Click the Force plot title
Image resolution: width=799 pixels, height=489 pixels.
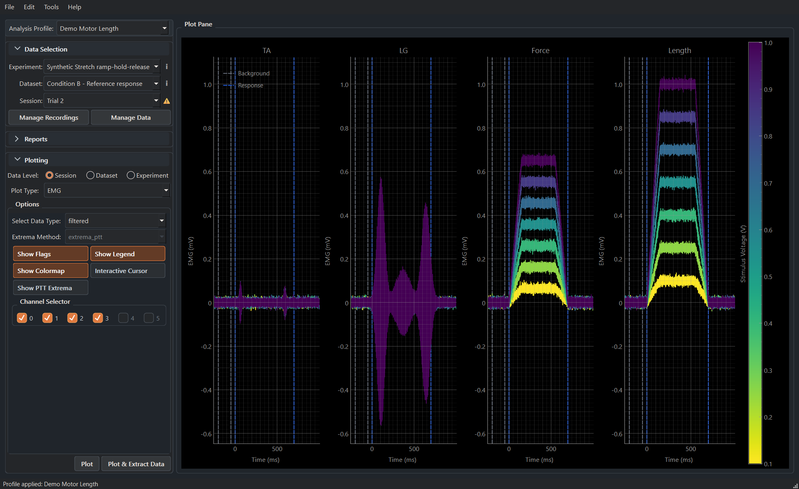[540, 50]
